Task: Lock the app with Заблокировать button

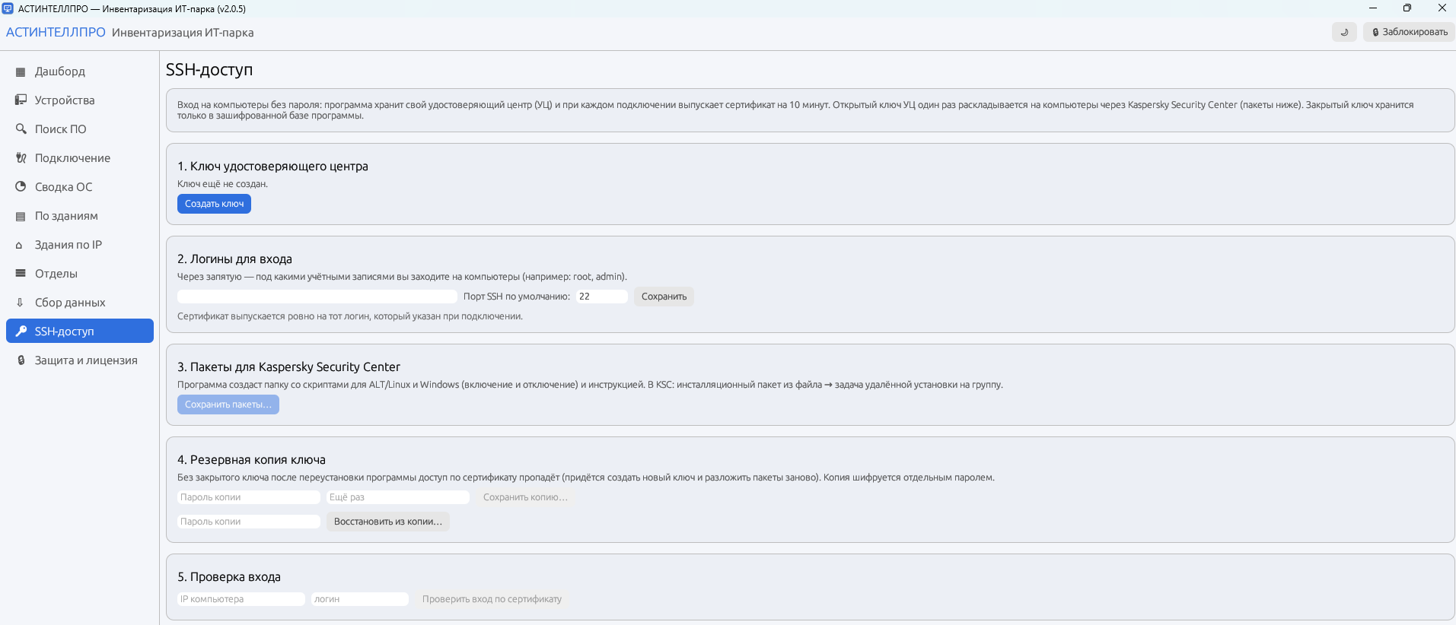Action: (x=1409, y=32)
